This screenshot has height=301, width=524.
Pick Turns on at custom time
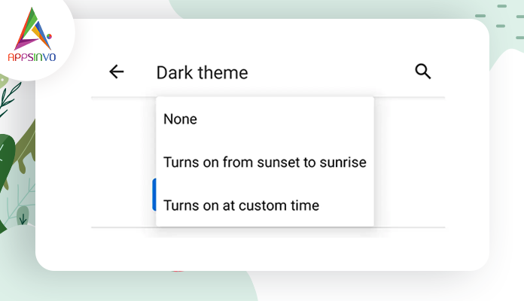tap(265, 205)
